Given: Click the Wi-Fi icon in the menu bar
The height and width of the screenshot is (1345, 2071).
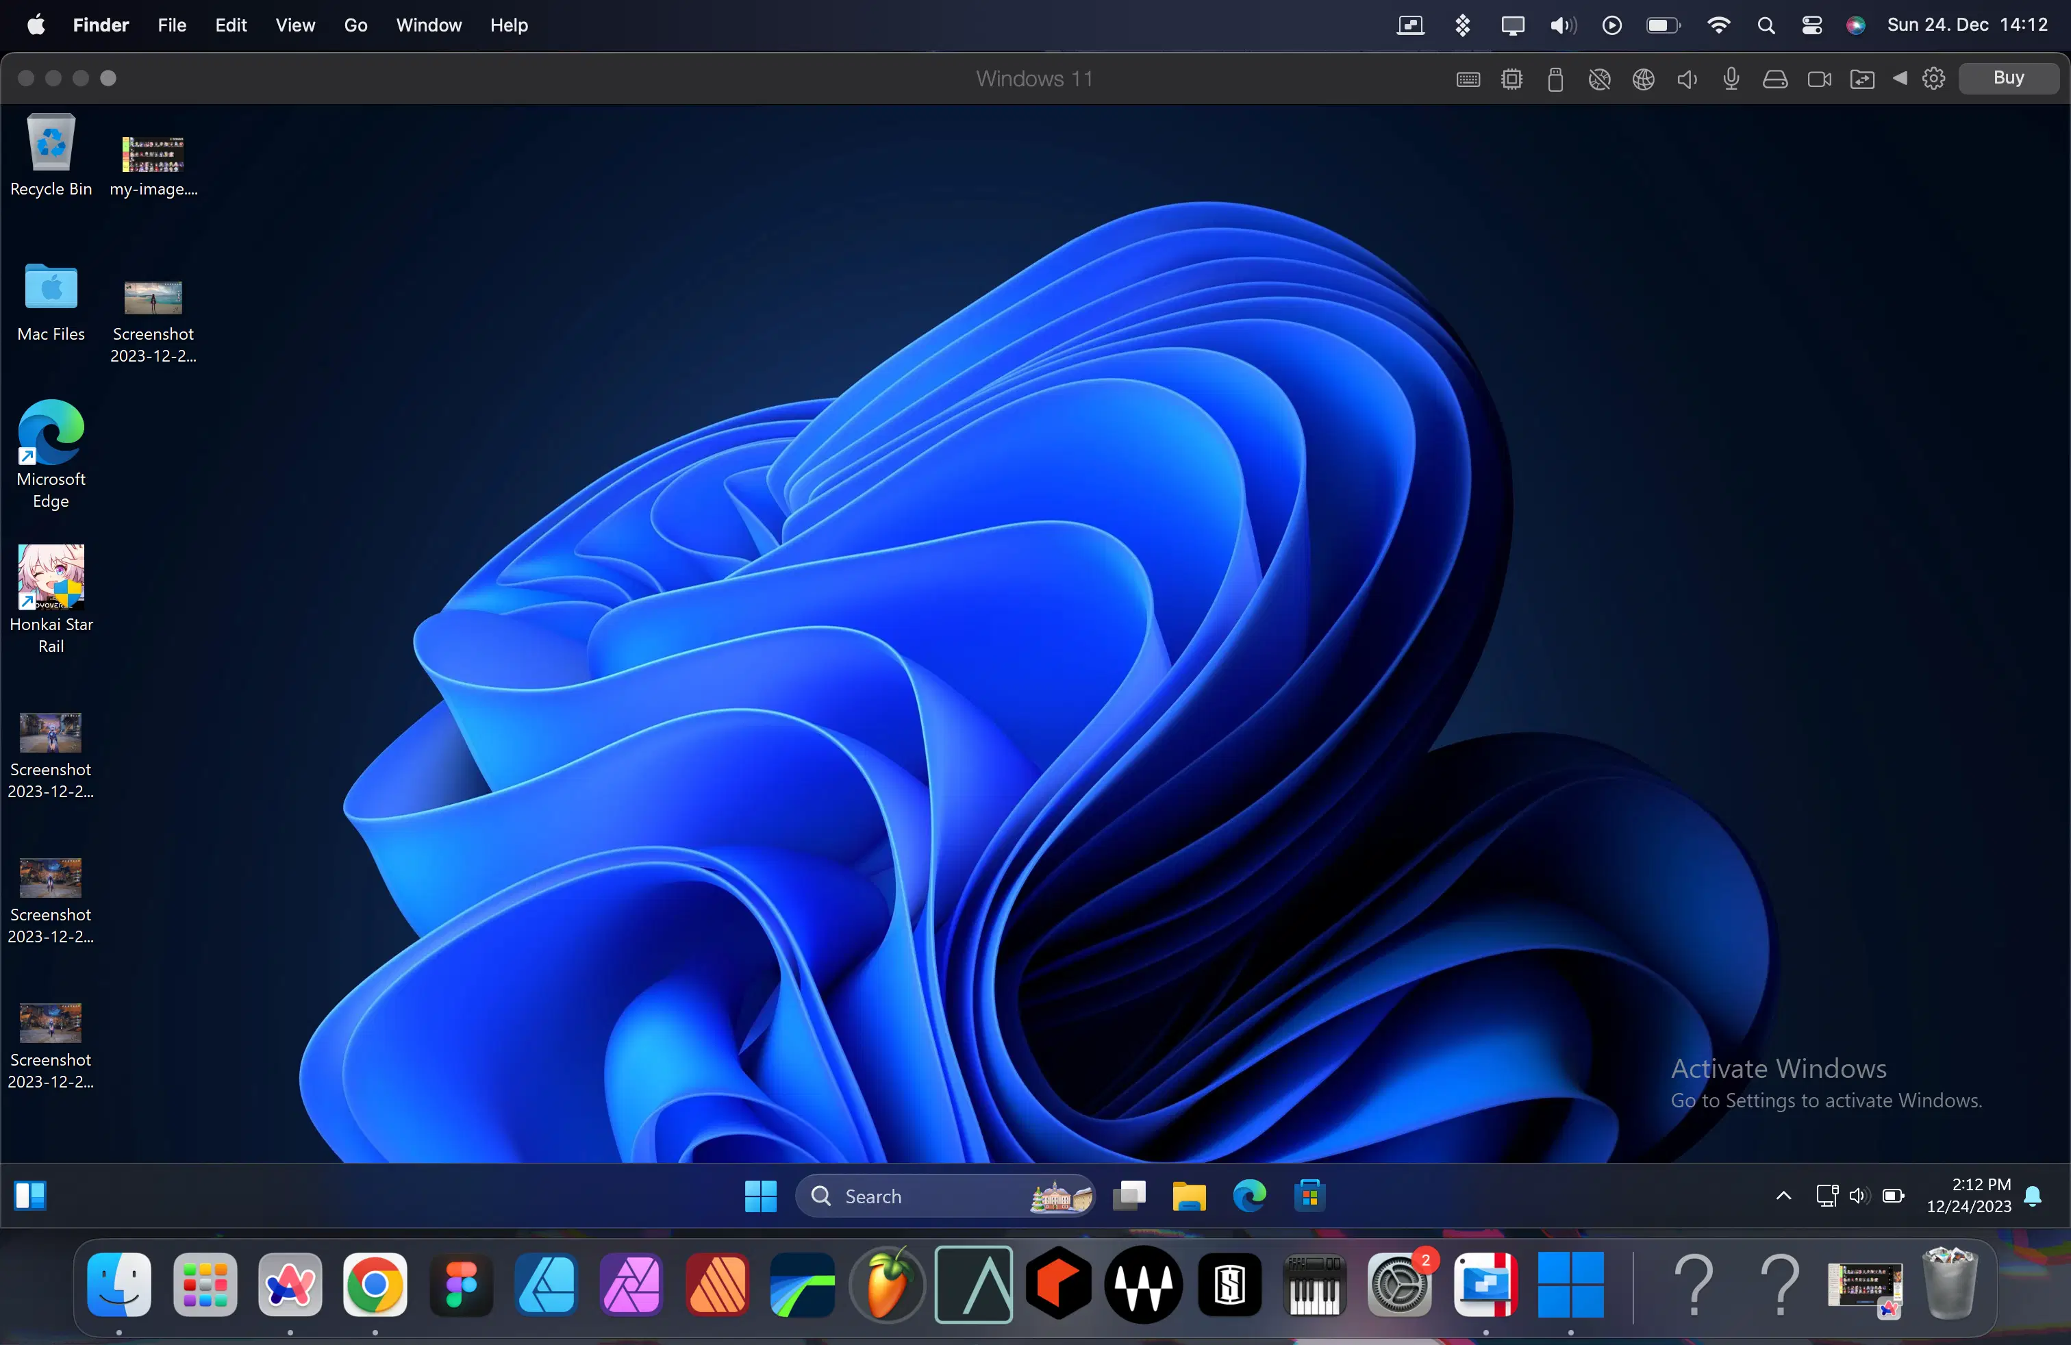Looking at the screenshot, I should coord(1718,25).
